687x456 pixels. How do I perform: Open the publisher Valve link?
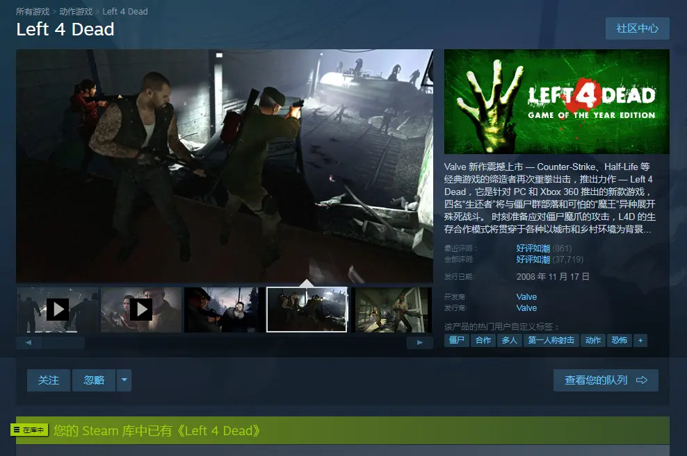coord(526,307)
